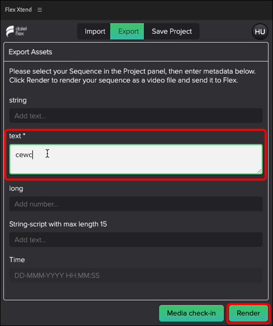Click the long field label

[x=16, y=188]
